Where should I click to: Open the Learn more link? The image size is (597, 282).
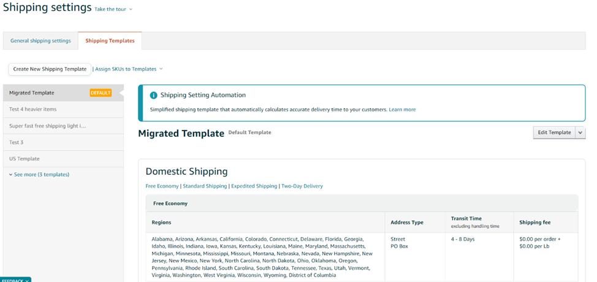click(402, 110)
